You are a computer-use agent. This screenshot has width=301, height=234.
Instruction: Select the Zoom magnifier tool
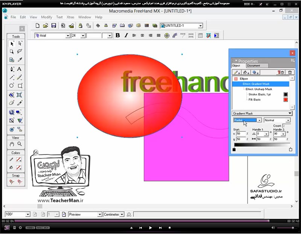20,144
